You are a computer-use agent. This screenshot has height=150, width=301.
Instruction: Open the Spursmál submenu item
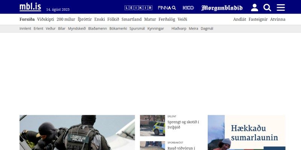pos(137,28)
